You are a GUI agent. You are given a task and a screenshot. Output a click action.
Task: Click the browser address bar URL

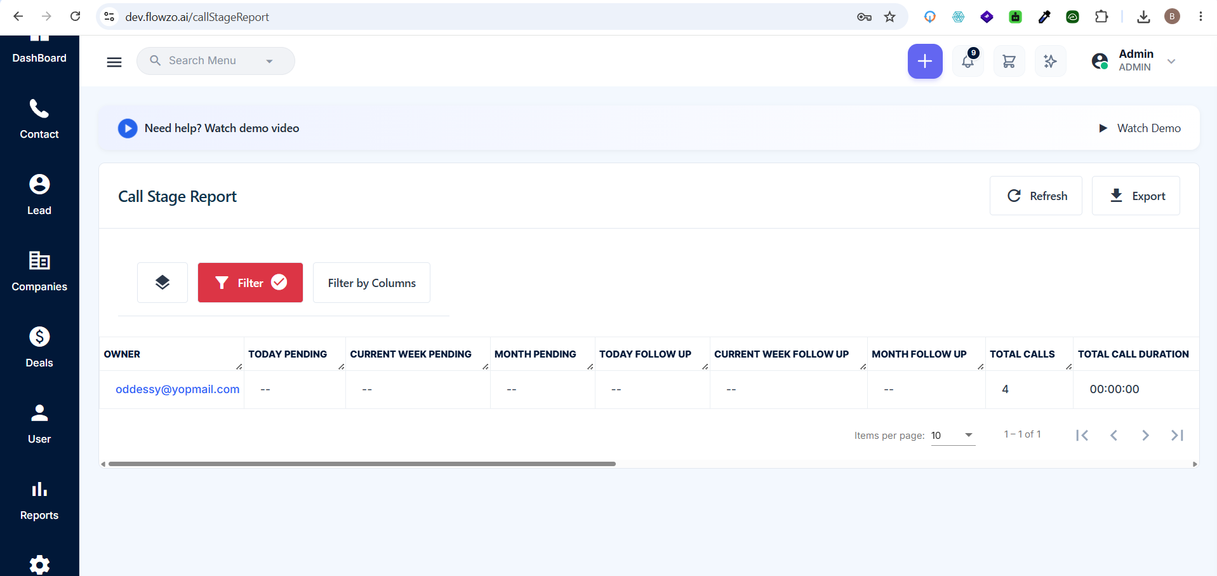197,17
